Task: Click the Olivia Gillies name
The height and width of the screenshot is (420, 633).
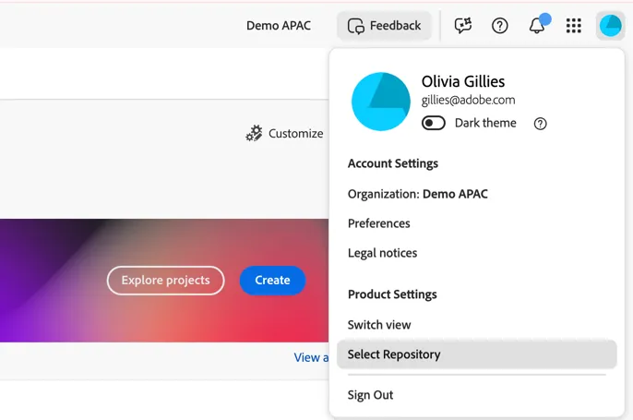Action: pos(463,81)
